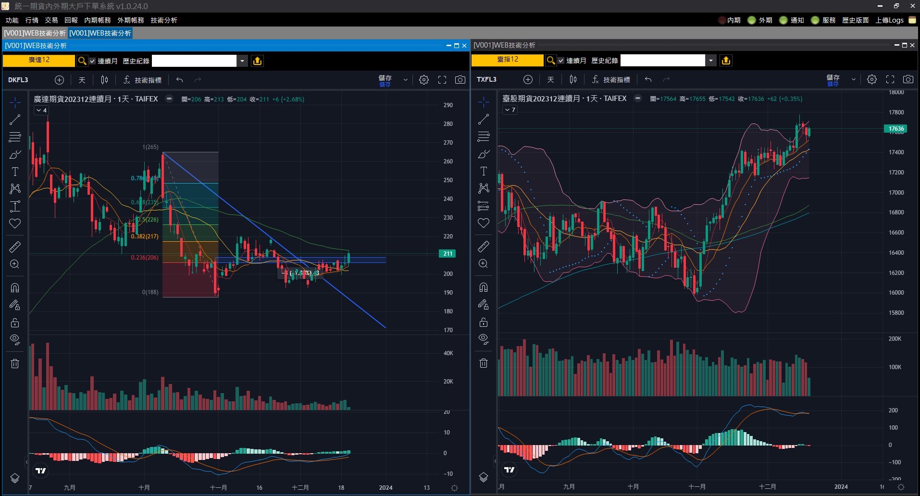The height and width of the screenshot is (496, 920).
Task: Select the Text annotation tool
Action: tap(15, 172)
